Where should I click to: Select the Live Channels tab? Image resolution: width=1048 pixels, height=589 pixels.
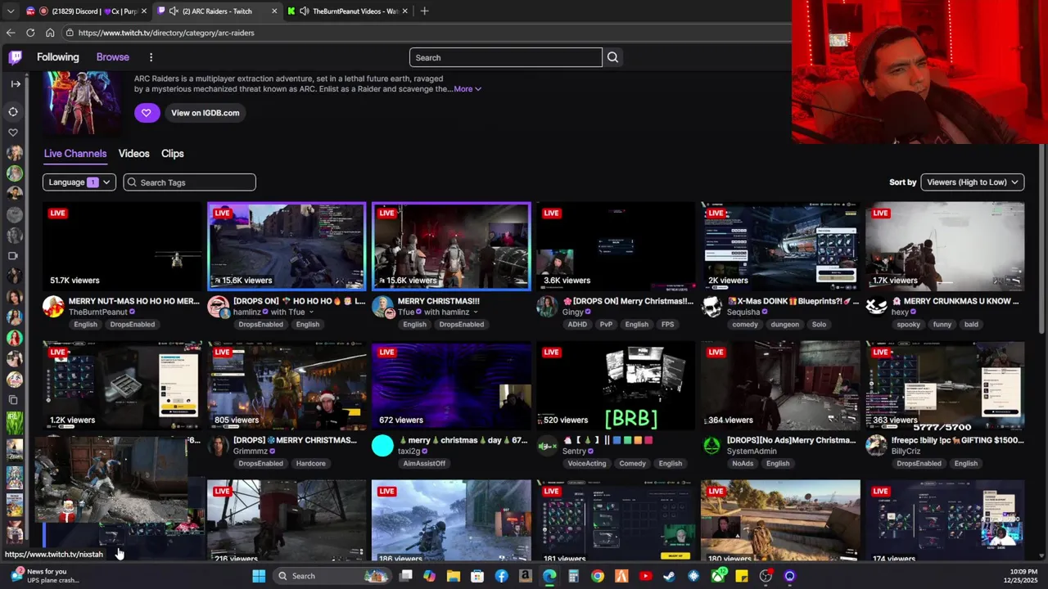(x=75, y=154)
